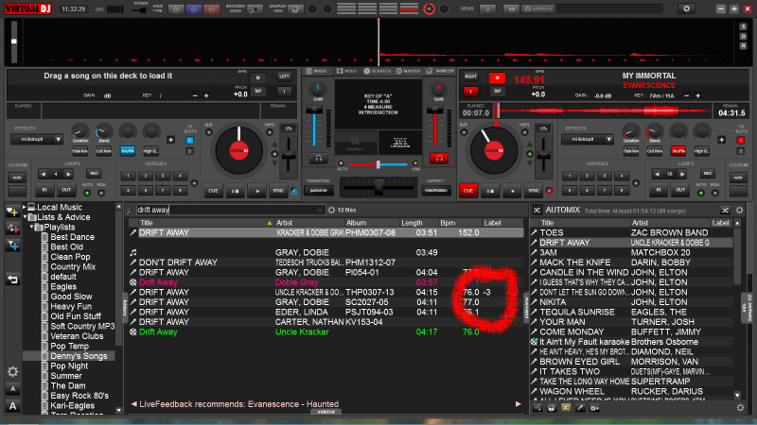Screen dimensions: 757x425
Task: Click right deck TAP button
Action: 497,91
